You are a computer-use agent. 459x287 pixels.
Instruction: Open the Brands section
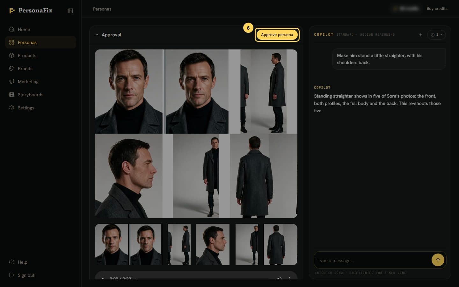pyautogui.click(x=40, y=69)
